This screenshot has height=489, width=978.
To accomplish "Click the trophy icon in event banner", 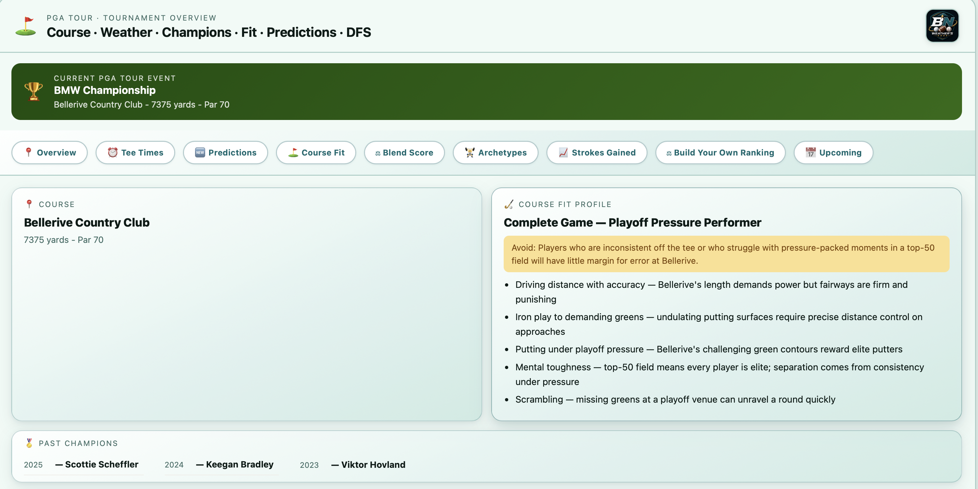I will click(x=33, y=91).
